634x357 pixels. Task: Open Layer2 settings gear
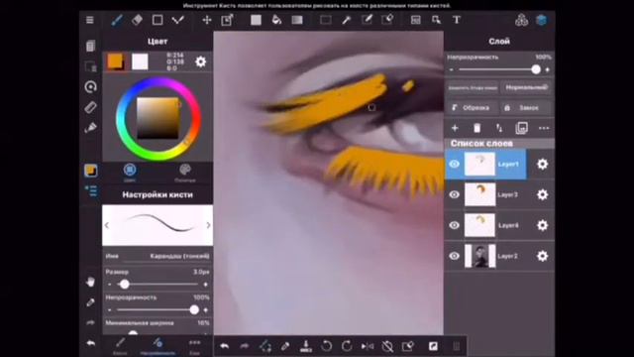tap(542, 256)
